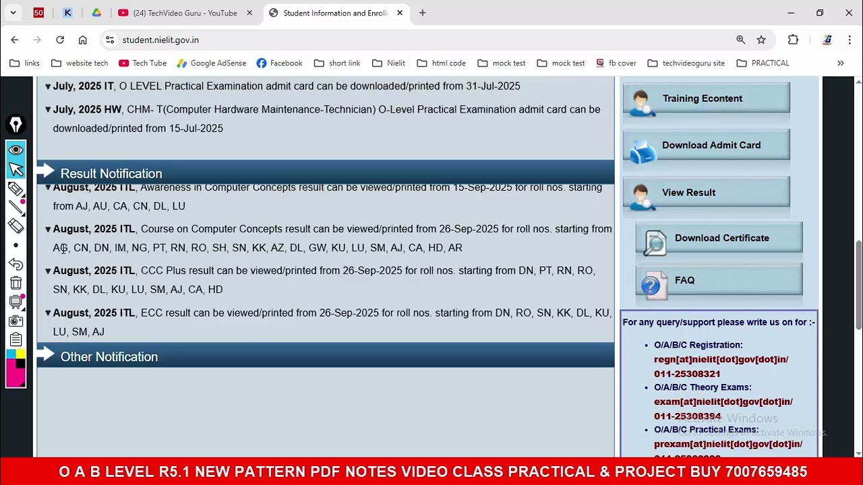Take a screenshot with the camera icon
Viewport: 863px width, 485px height.
[16, 321]
